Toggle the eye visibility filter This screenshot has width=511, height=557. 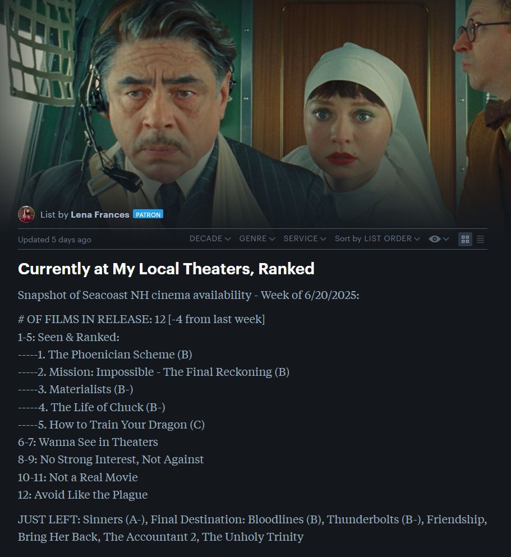click(x=435, y=239)
